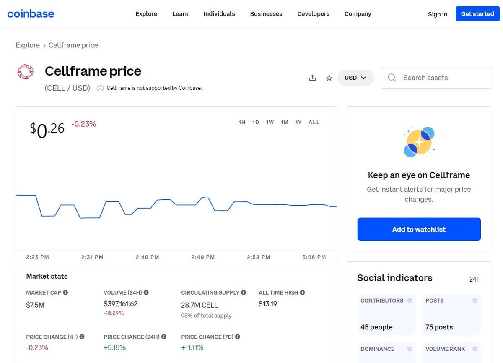The image size is (503, 363).
Task: Select the ALL chart range
Action: pyautogui.click(x=314, y=123)
